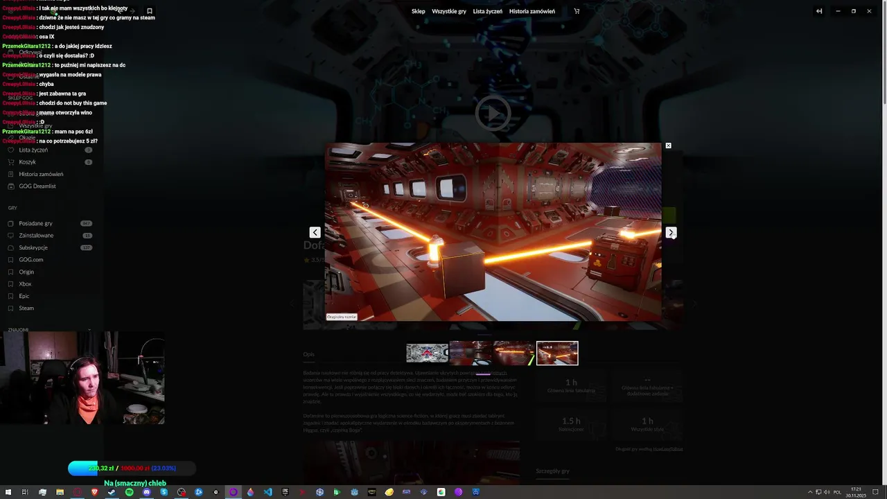Viewport: 887px width, 499px height.
Task: Click the '1.5 h Kolekcjoner' tile
Action: pos(571,424)
